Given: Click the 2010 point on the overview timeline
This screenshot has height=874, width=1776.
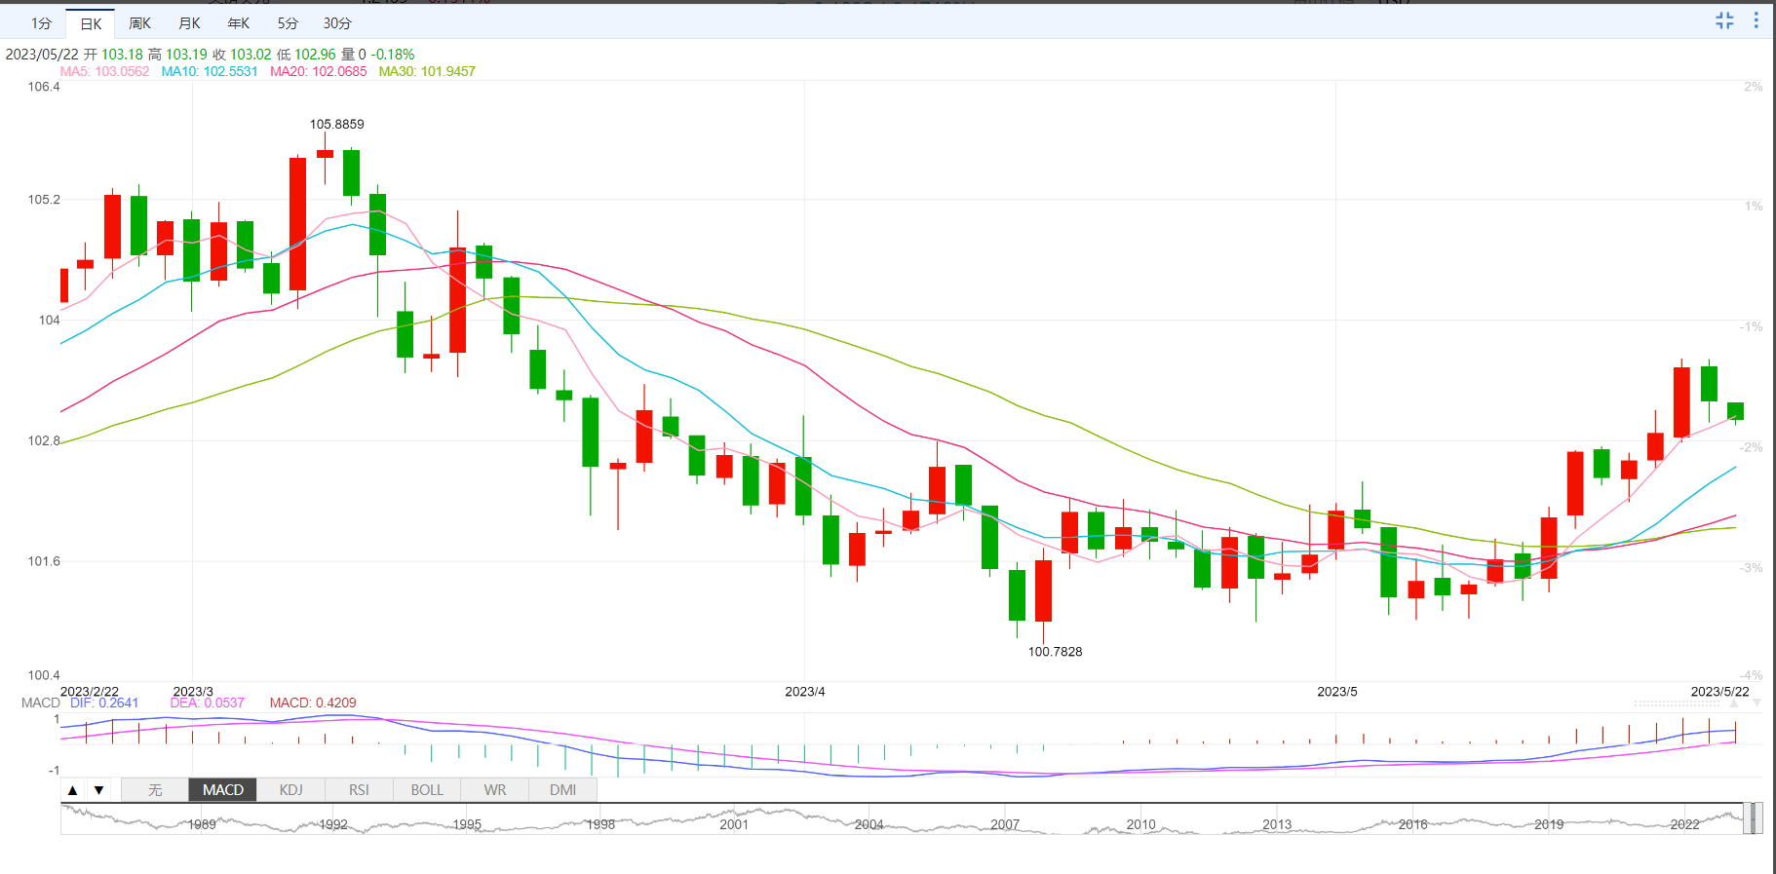Looking at the screenshot, I should point(1140,824).
